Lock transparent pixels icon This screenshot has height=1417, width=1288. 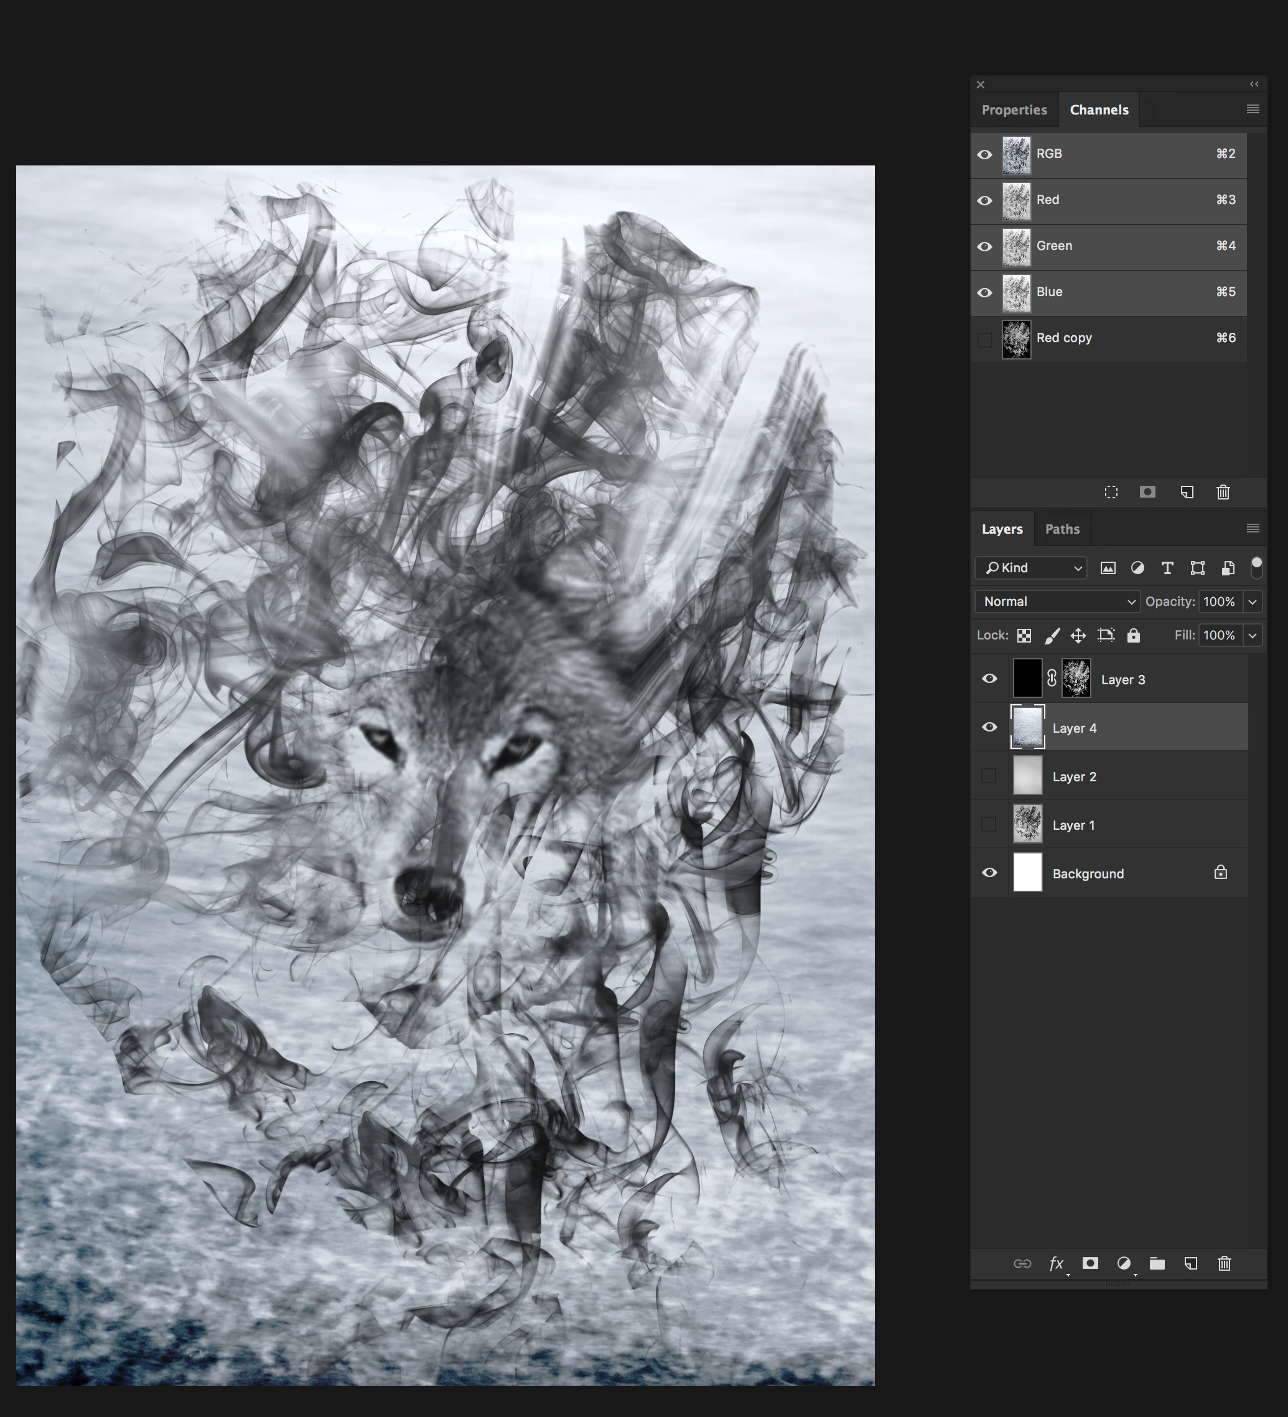(x=1024, y=635)
